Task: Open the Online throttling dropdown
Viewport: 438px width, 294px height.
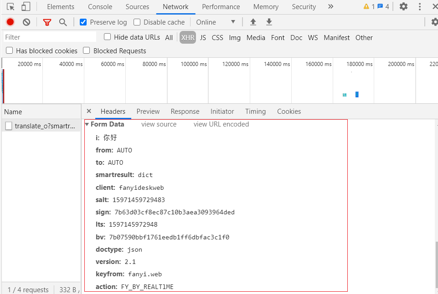Action: [x=216, y=22]
